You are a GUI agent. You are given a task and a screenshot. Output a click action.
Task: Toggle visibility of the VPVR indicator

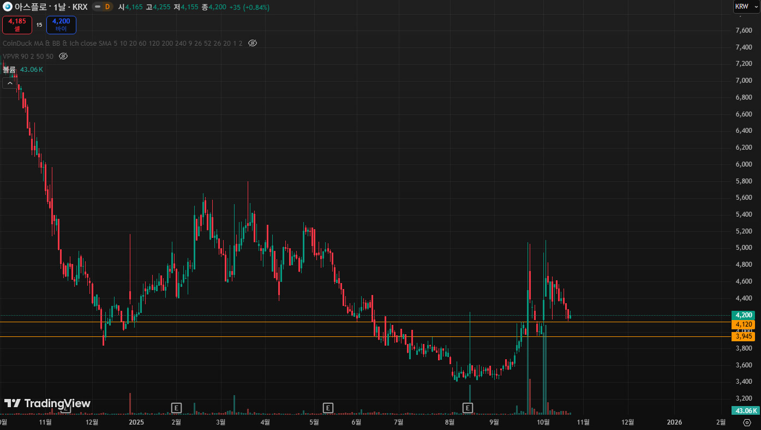63,56
